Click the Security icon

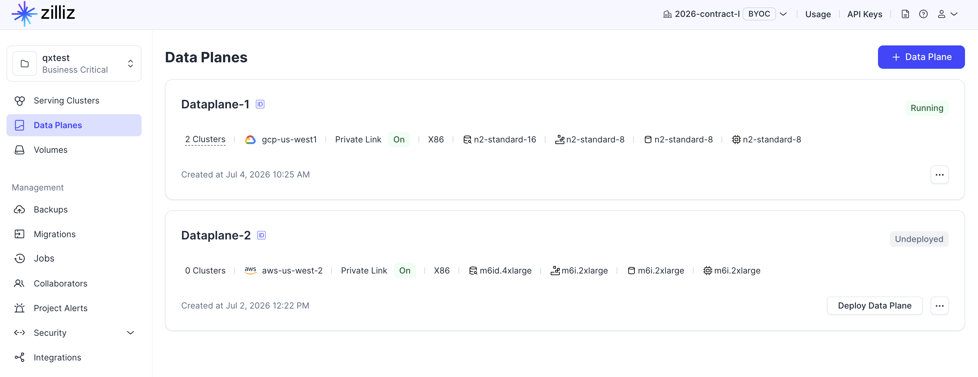coord(20,333)
